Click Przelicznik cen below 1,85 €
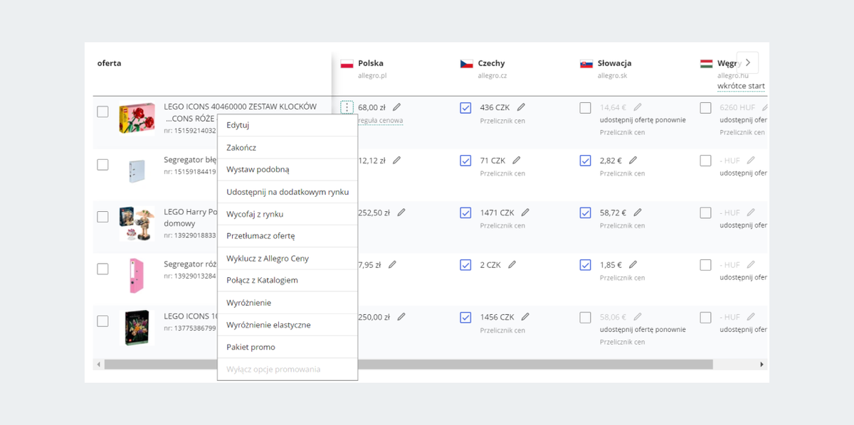The height and width of the screenshot is (425, 854). click(x=622, y=278)
